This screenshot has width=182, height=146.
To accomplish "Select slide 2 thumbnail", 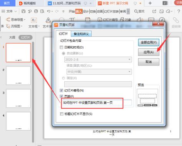I will pos(18,75).
